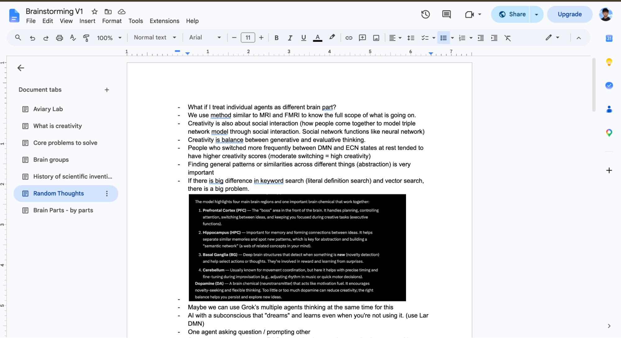Screen dimensions: 621x338
Task: Click the spelling and grammar check icon
Action: pos(73,38)
